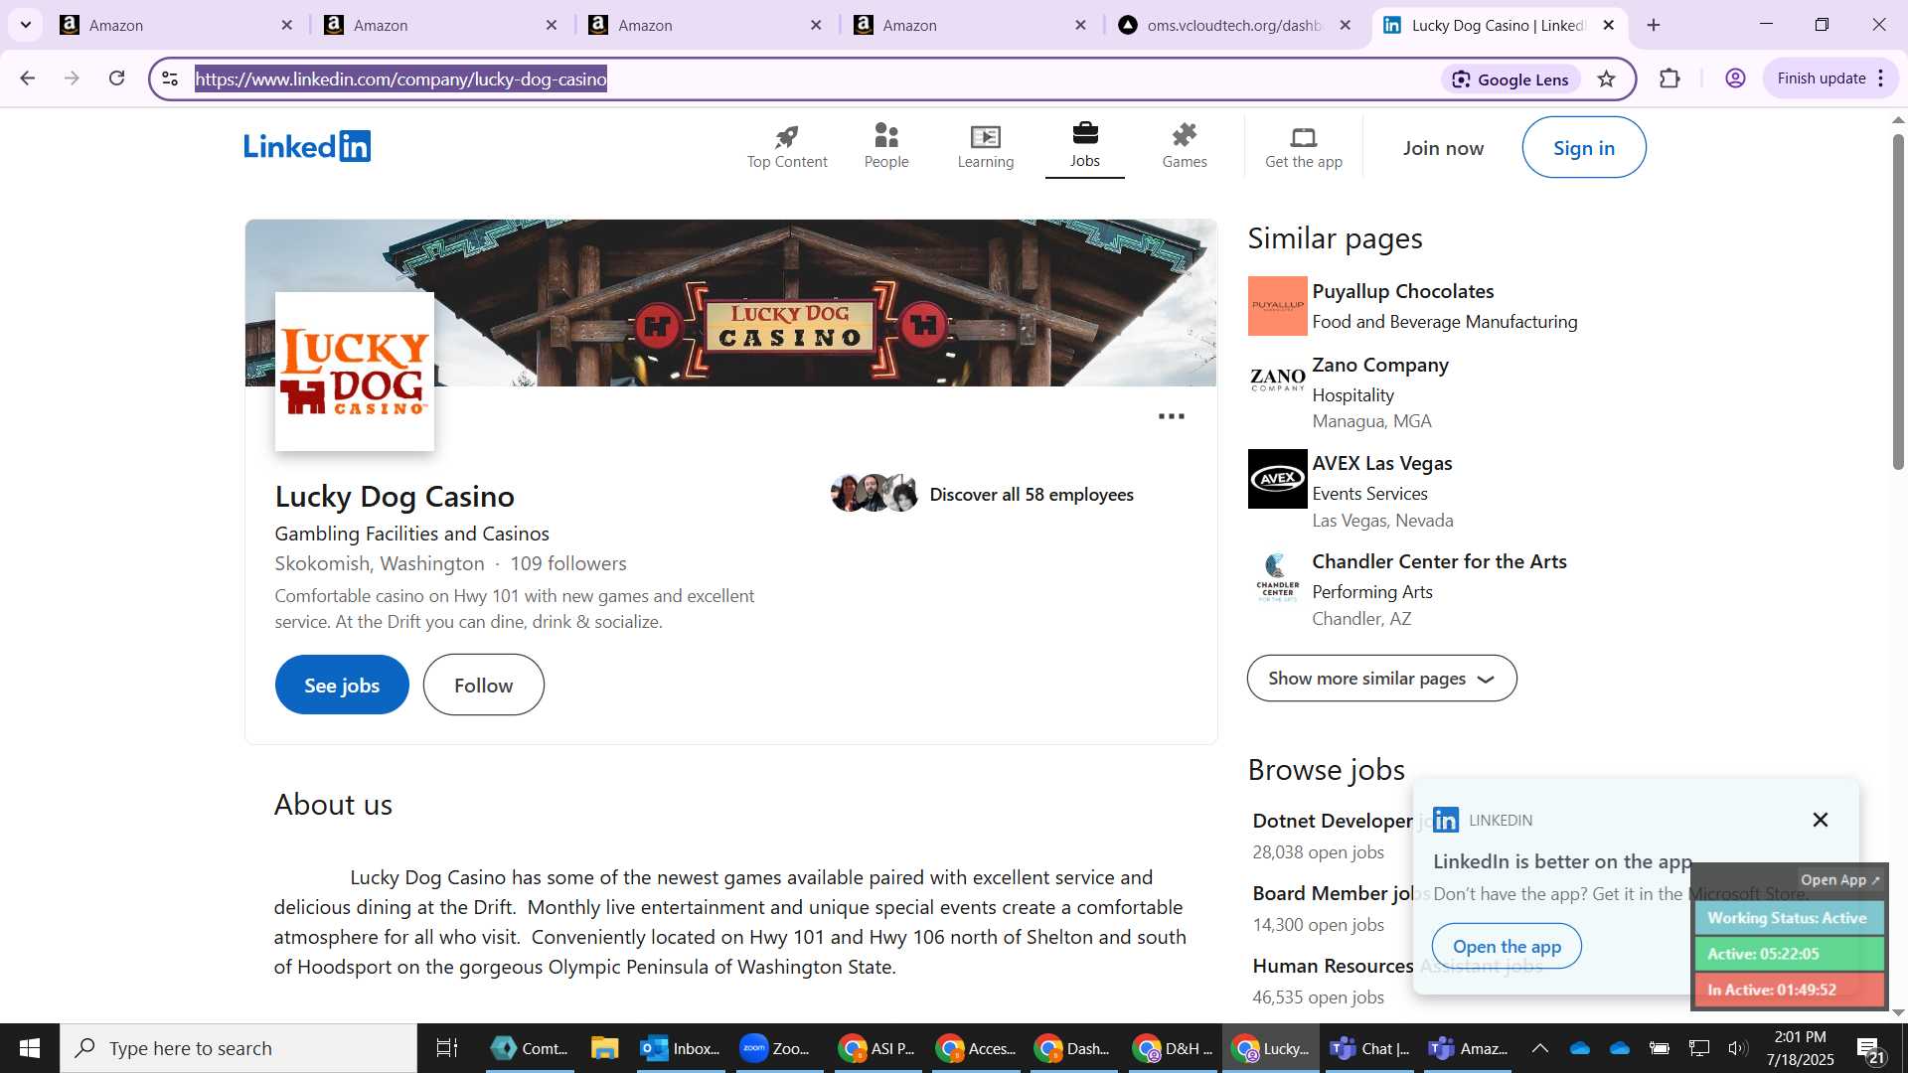
Task: Open the Chrome profile icon
Action: [x=1736, y=78]
